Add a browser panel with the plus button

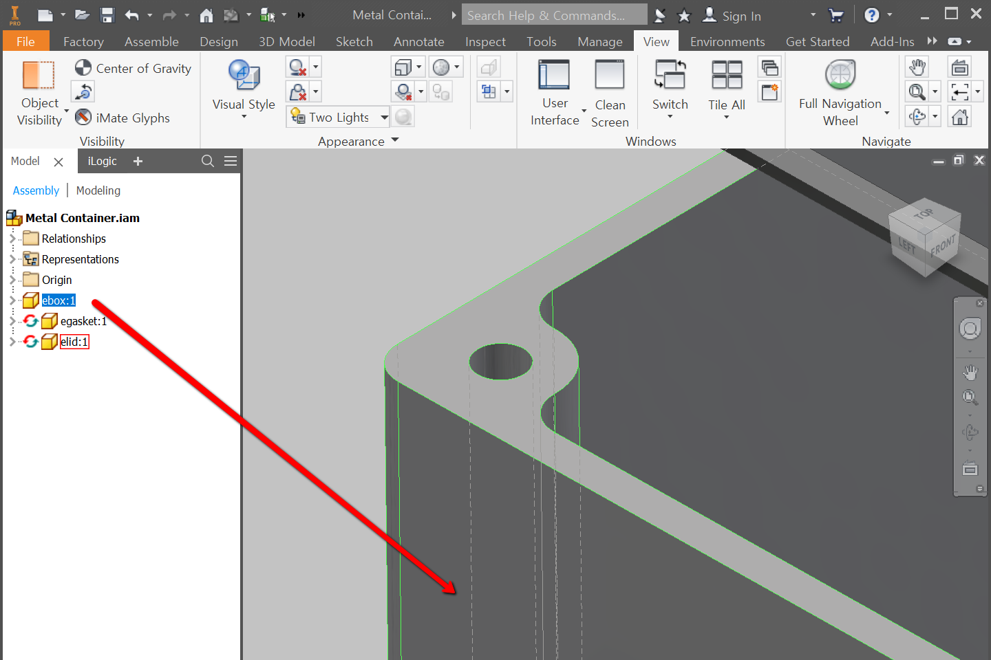pyautogui.click(x=138, y=161)
